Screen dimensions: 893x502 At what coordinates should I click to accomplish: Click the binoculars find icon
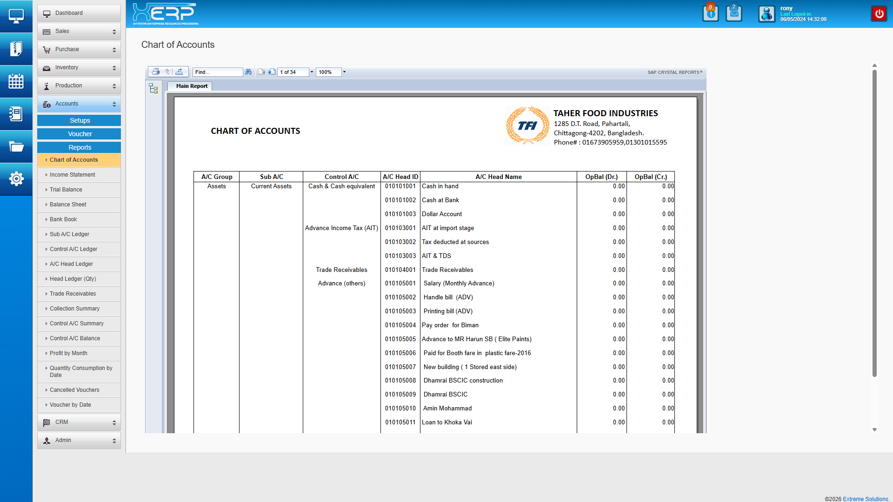pos(248,72)
